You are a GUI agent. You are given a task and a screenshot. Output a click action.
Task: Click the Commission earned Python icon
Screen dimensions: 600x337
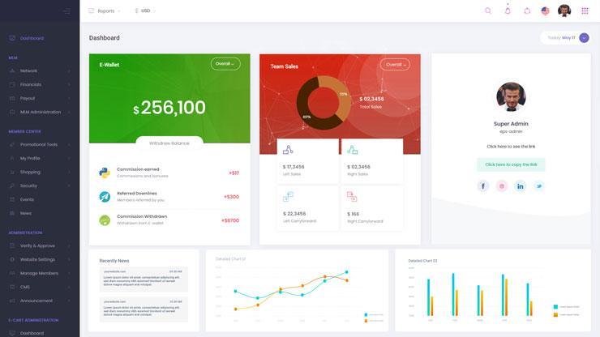tap(105, 173)
